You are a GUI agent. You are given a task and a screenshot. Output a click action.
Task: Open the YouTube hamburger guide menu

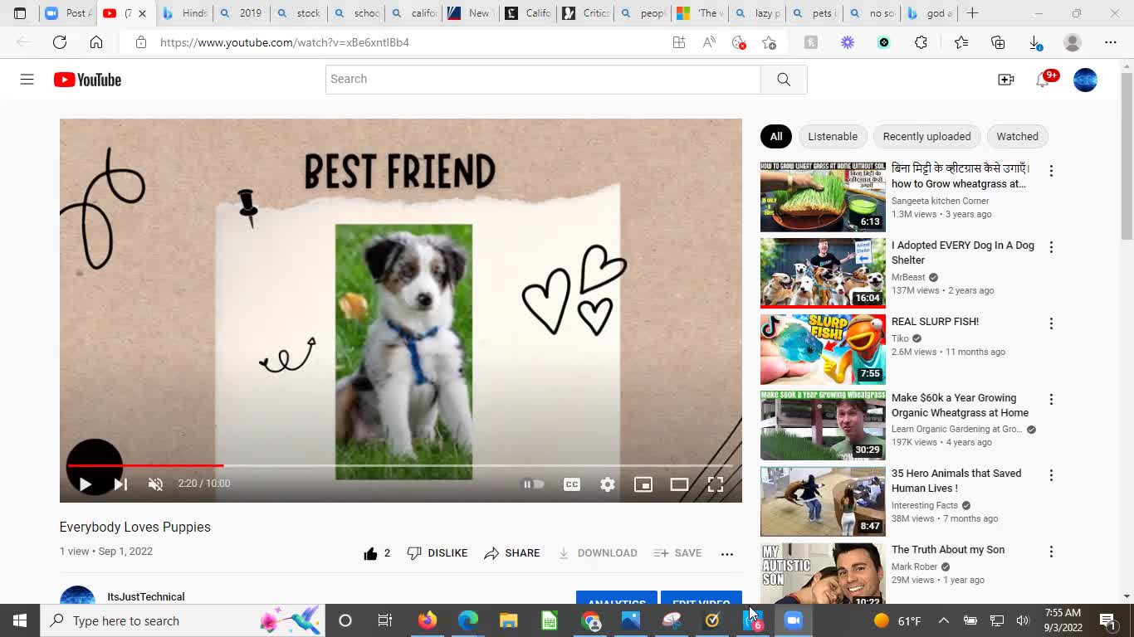click(x=27, y=80)
